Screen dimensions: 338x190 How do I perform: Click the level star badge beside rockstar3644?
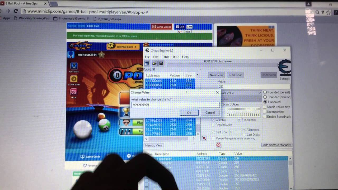(x=101, y=55)
